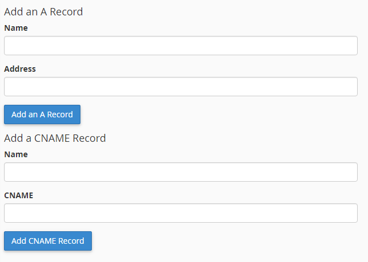The height and width of the screenshot is (262, 368).
Task: Focus the Address input box
Action: click(181, 87)
